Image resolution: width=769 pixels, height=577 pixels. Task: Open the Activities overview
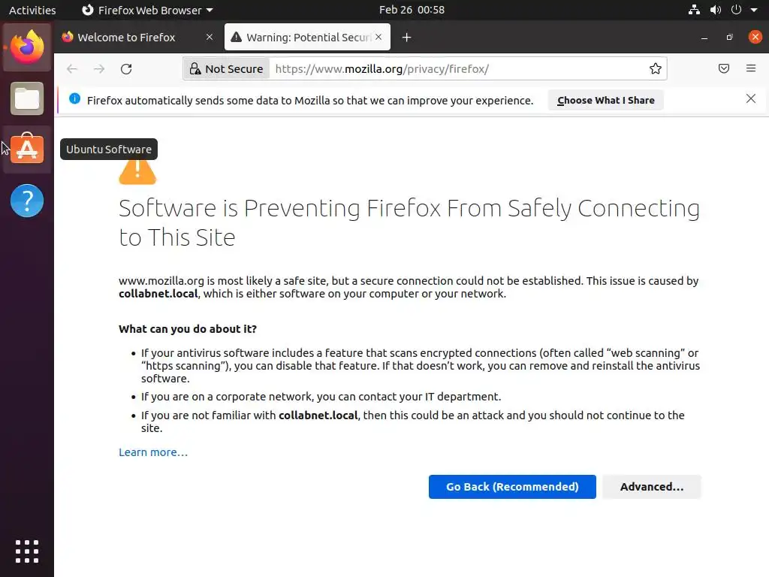point(32,11)
